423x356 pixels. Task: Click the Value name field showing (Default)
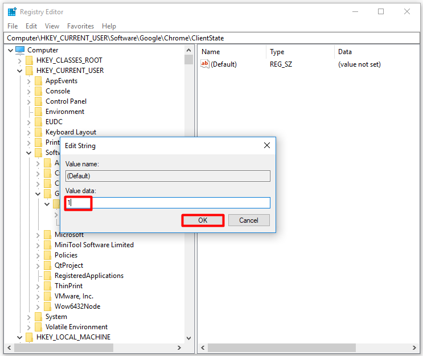[x=168, y=176]
